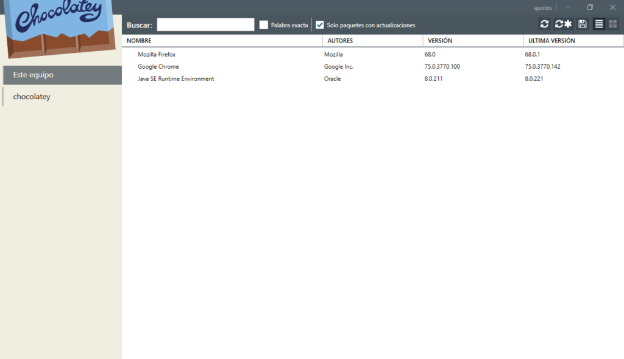Viewport: 624px width, 359px height.
Task: Sort by AUTORES column header
Action: pyautogui.click(x=373, y=41)
